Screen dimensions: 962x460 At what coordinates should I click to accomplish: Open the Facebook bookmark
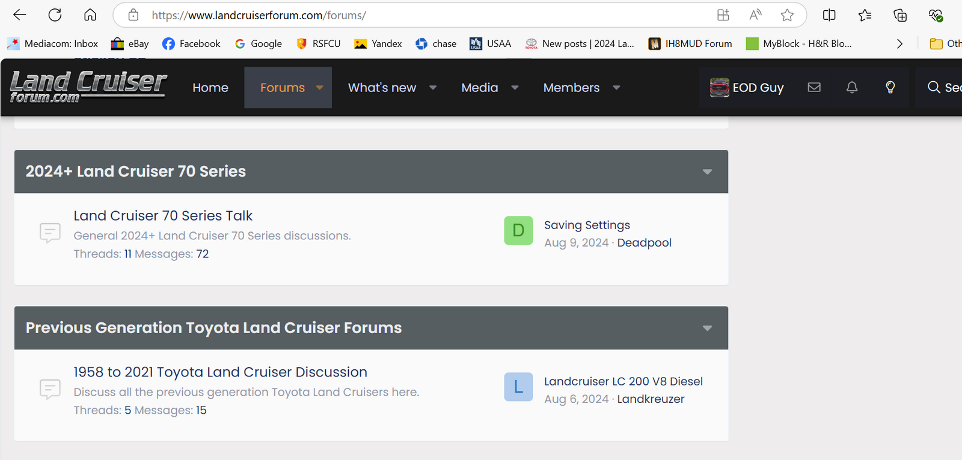191,43
